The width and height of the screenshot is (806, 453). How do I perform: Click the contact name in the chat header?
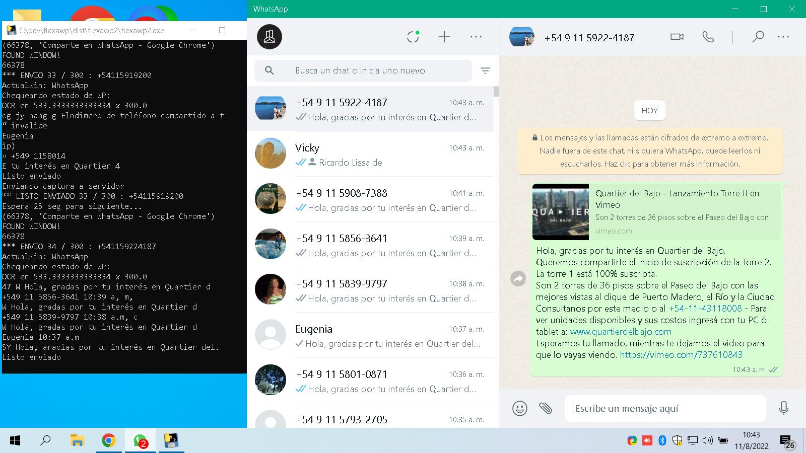coord(589,38)
